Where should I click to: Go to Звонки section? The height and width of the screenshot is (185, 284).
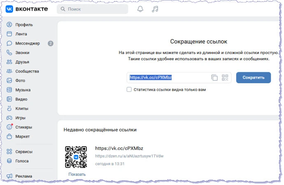click(22, 53)
